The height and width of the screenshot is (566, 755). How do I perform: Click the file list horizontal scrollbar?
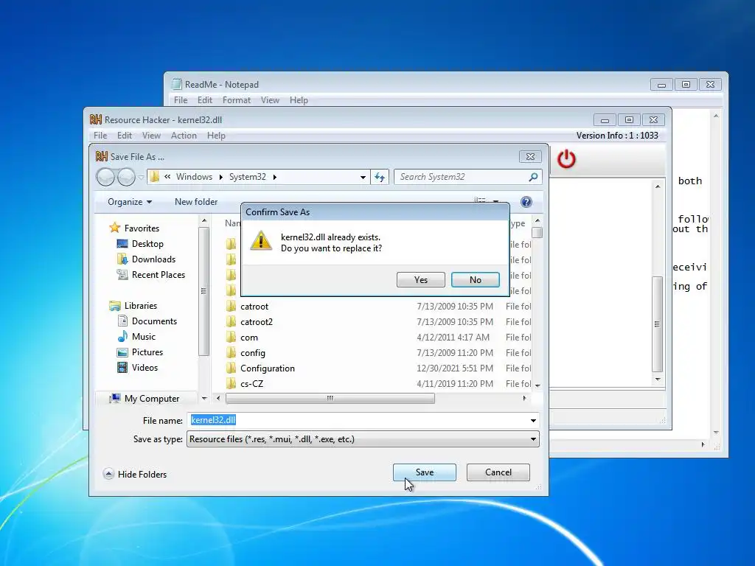(330, 399)
